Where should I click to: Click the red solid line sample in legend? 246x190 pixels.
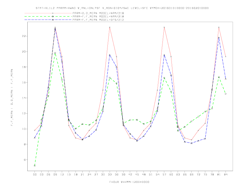click(48, 13)
